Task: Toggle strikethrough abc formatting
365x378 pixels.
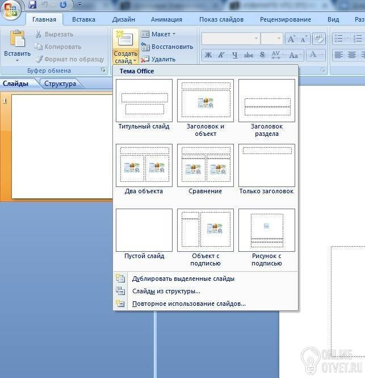Action: coord(249,55)
